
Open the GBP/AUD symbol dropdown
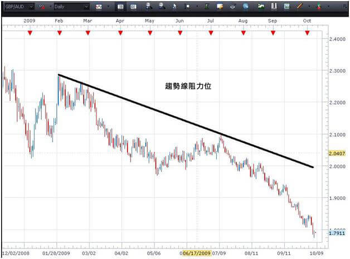pos(30,7)
